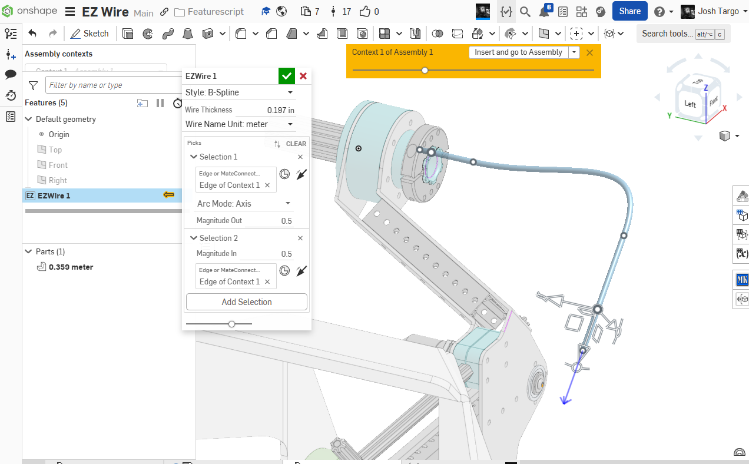Image resolution: width=749 pixels, height=464 pixels.
Task: Select the Loft tool
Action: coord(187,34)
